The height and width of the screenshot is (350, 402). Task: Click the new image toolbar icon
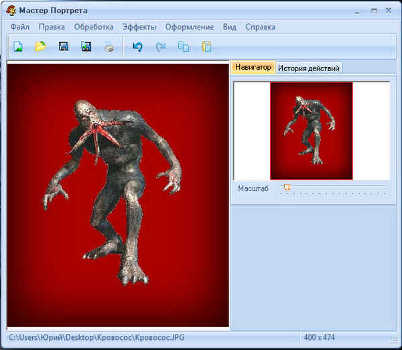18,47
